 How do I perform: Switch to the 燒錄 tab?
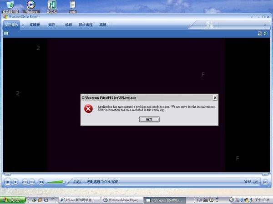pos(68,25)
